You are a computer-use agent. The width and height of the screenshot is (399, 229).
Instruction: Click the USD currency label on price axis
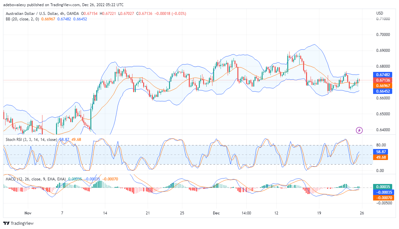380,13
